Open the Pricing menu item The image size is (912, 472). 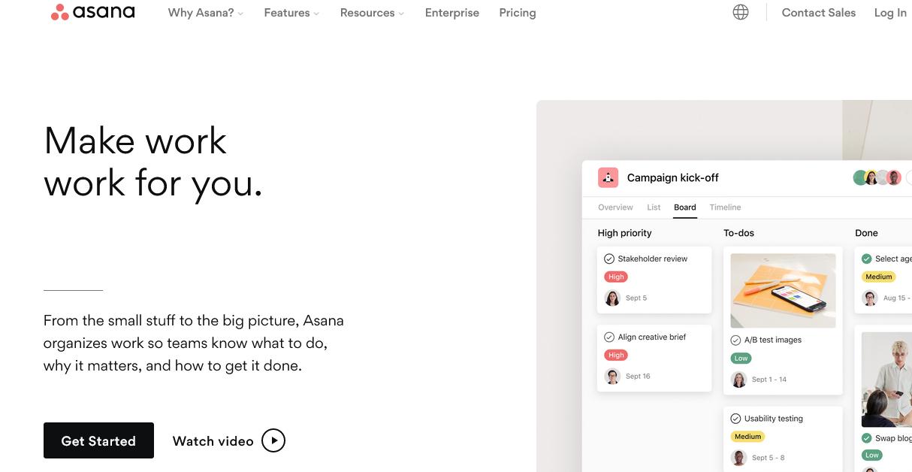click(518, 13)
